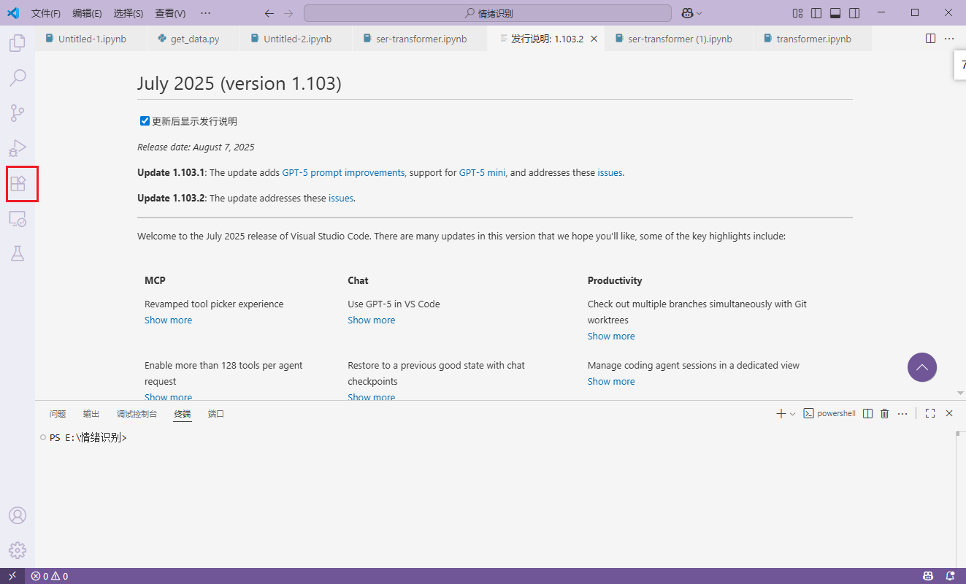Select the powershell terminal entry
The width and height of the screenshot is (966, 584).
829,413
